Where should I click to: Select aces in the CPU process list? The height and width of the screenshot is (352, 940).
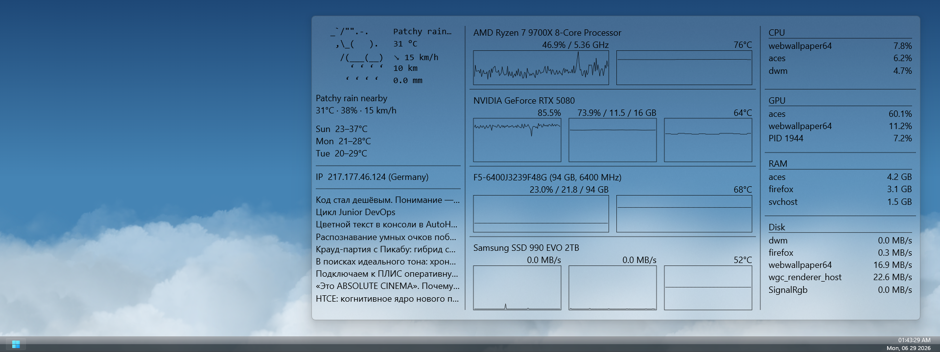(840, 58)
